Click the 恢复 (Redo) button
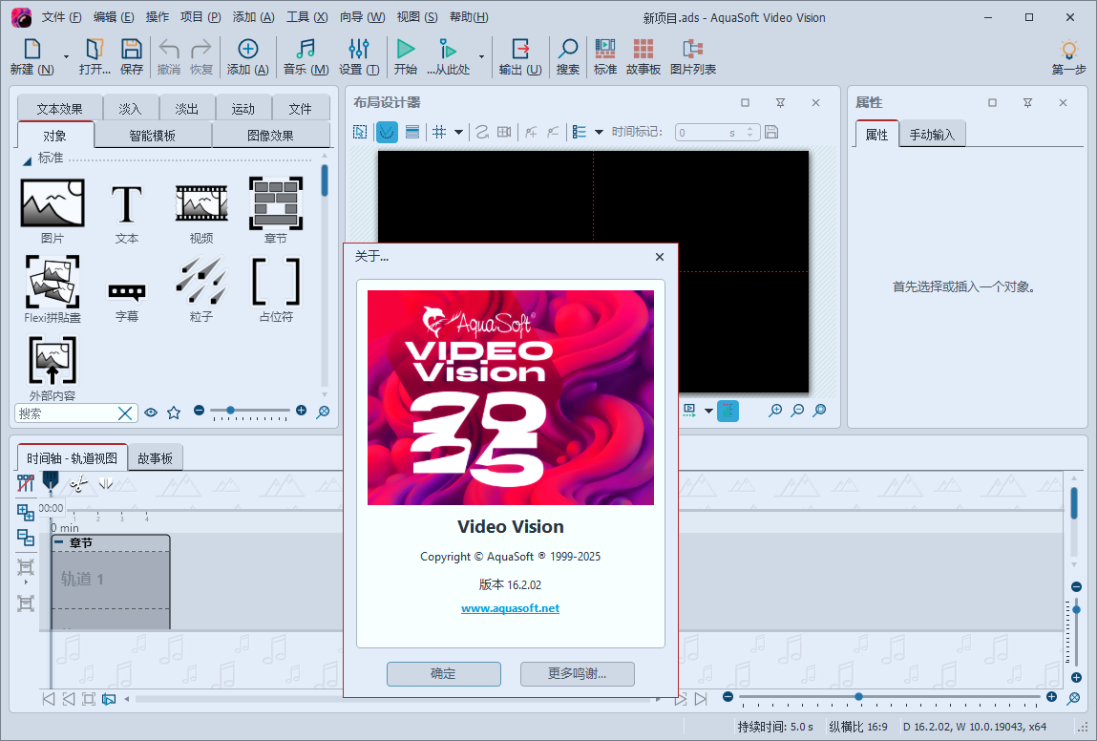Screen dimensions: 1097x741 (x=200, y=56)
